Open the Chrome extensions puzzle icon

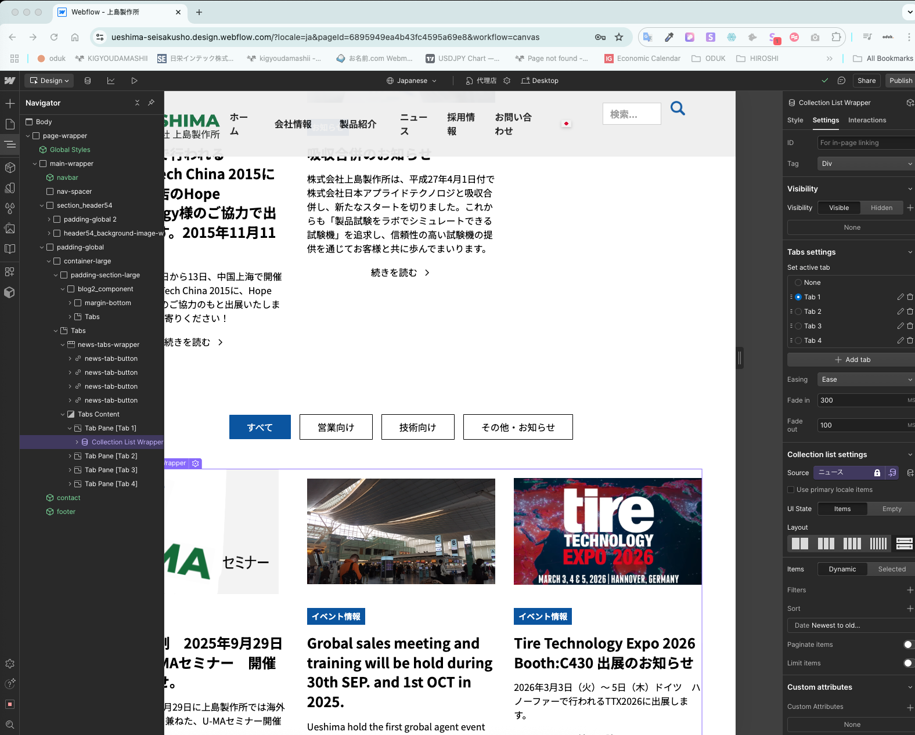(x=836, y=37)
